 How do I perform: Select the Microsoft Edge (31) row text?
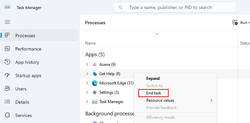click(x=116, y=83)
